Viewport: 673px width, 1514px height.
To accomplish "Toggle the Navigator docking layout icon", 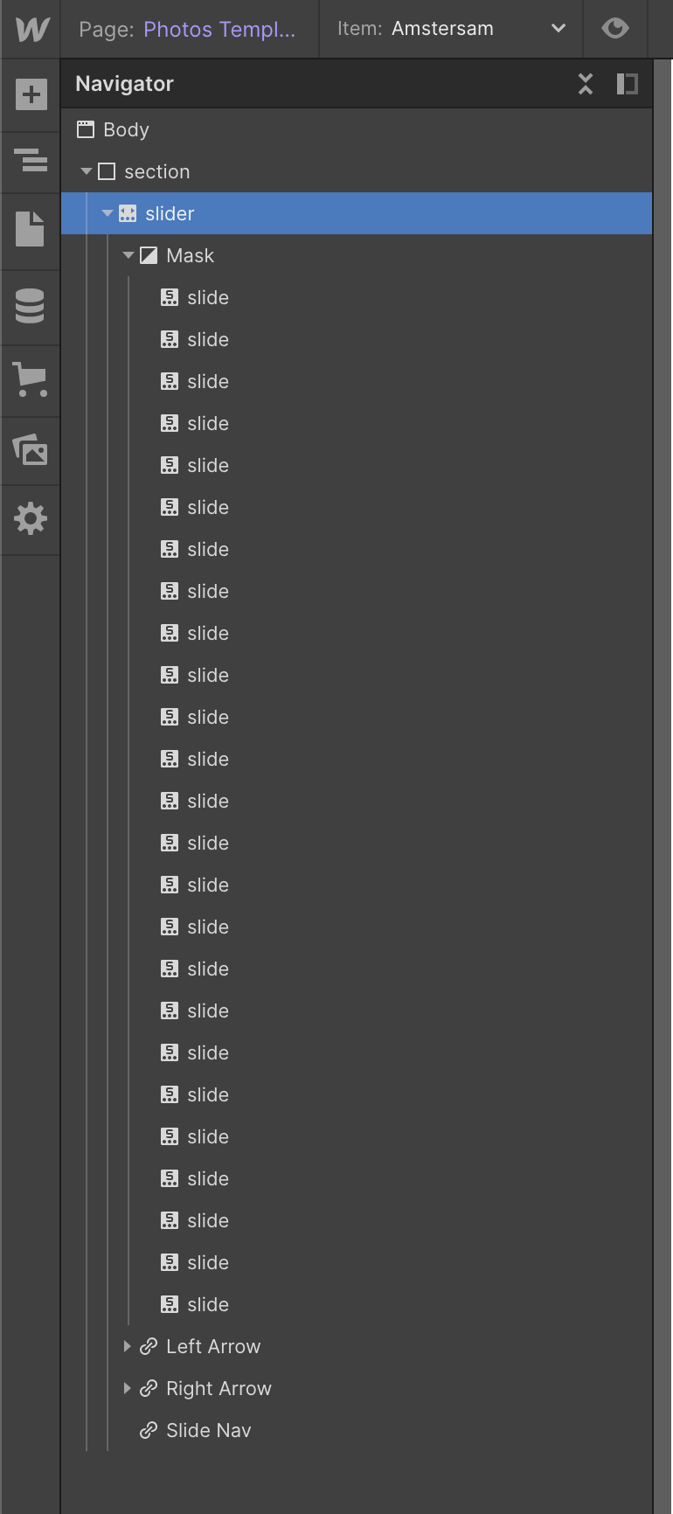I will click(628, 84).
